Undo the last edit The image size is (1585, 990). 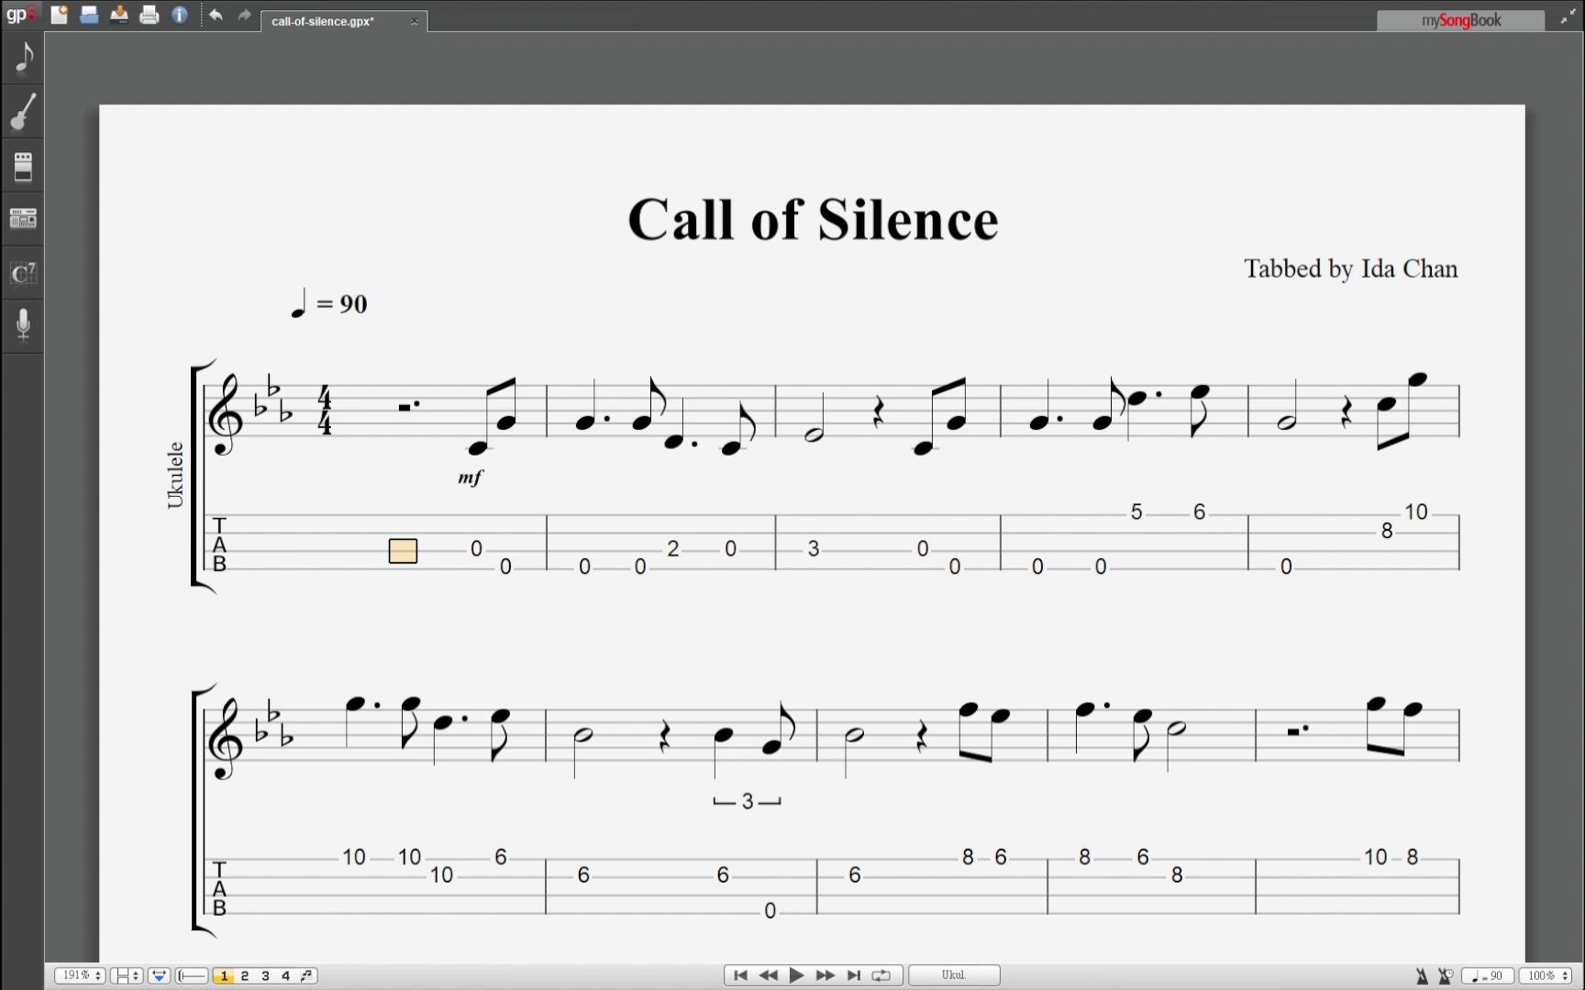pyautogui.click(x=216, y=15)
